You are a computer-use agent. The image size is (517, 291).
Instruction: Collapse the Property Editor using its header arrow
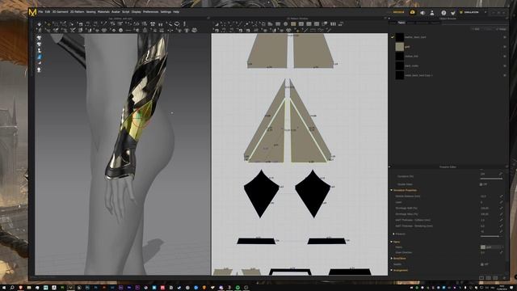point(389,167)
